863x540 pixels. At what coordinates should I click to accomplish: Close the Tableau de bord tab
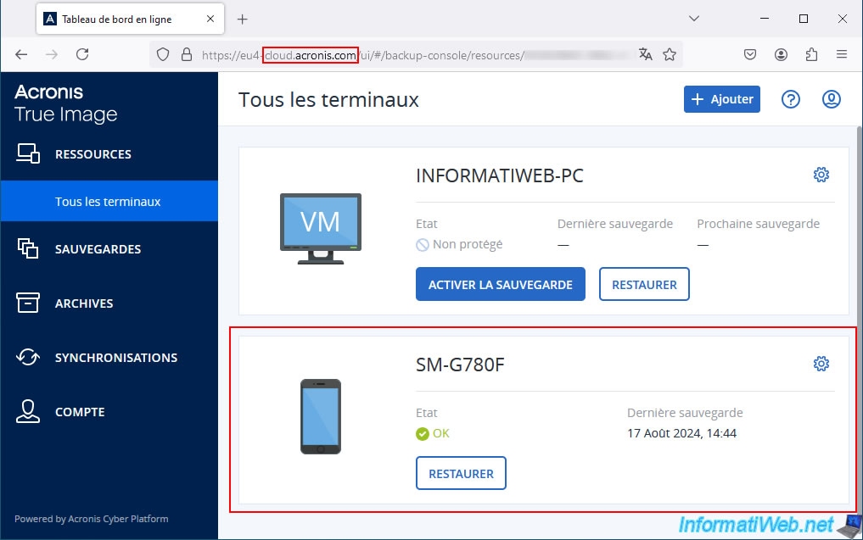pyautogui.click(x=210, y=19)
